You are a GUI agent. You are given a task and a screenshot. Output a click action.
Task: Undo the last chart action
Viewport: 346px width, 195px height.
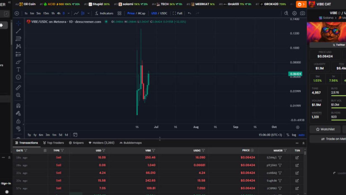(189, 13)
